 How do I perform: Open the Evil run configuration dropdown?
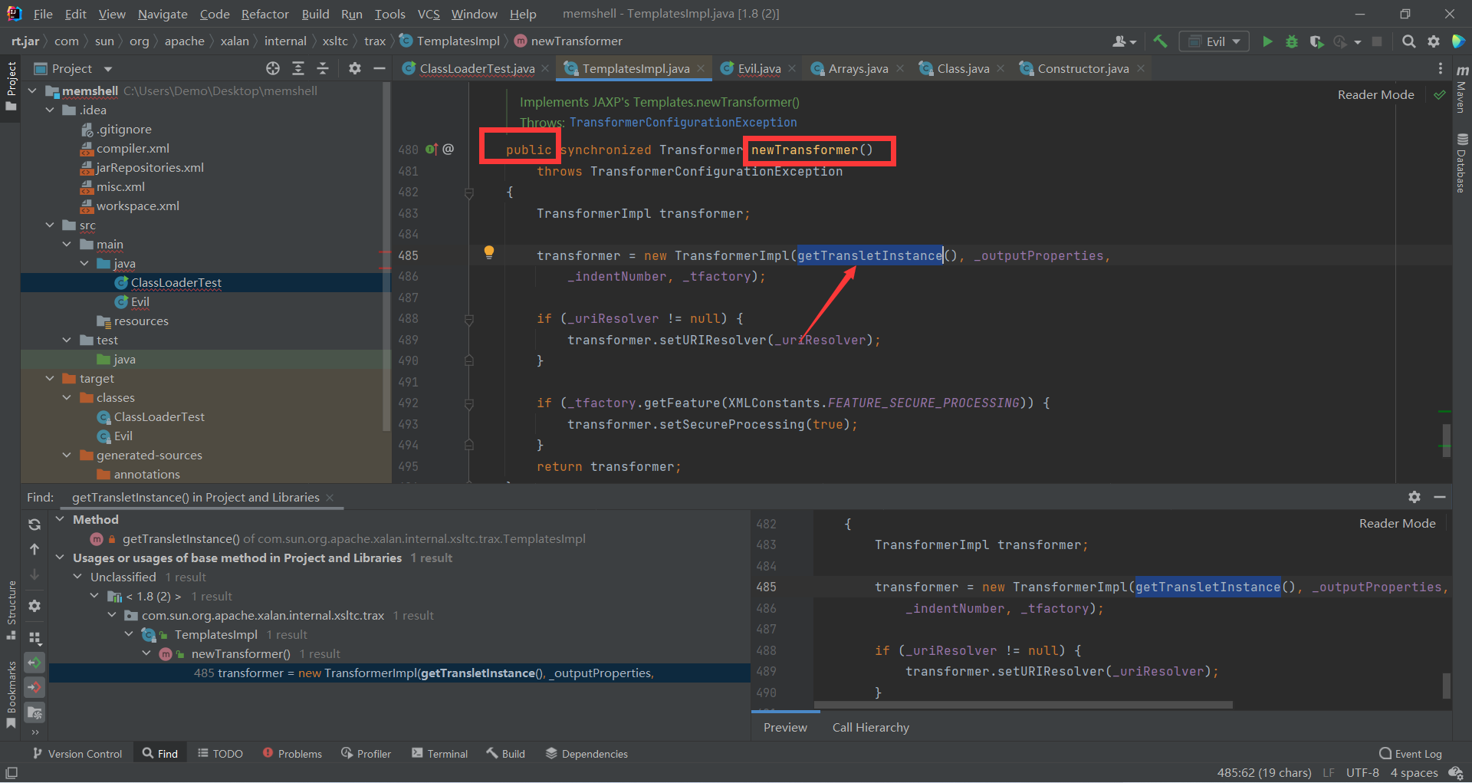[1214, 41]
